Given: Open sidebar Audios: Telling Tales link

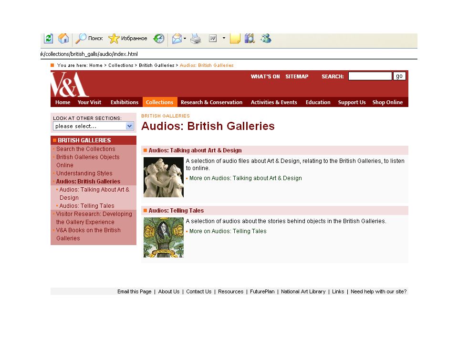Looking at the screenshot, I should [87, 205].
